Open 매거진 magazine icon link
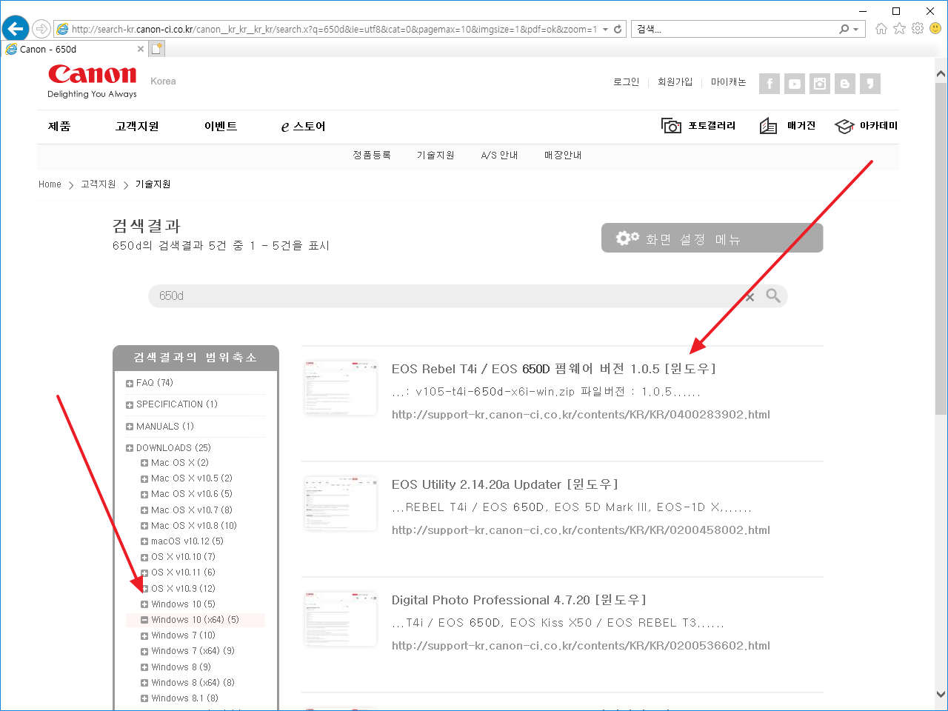948x711 pixels. (787, 126)
